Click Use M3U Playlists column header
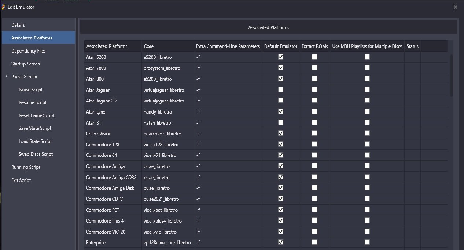 tap(367, 46)
